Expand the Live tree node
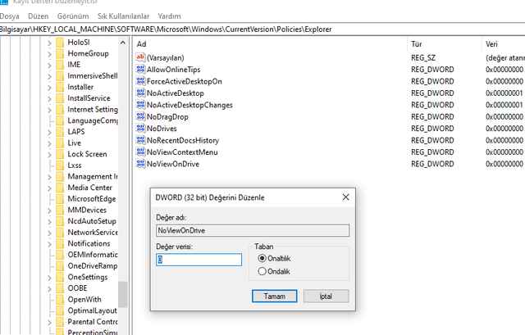Image resolution: width=525 pixels, height=335 pixels. click(49, 143)
